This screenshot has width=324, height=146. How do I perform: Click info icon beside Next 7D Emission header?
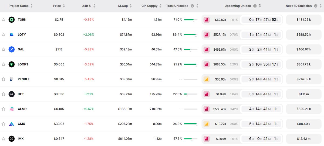[316, 6]
